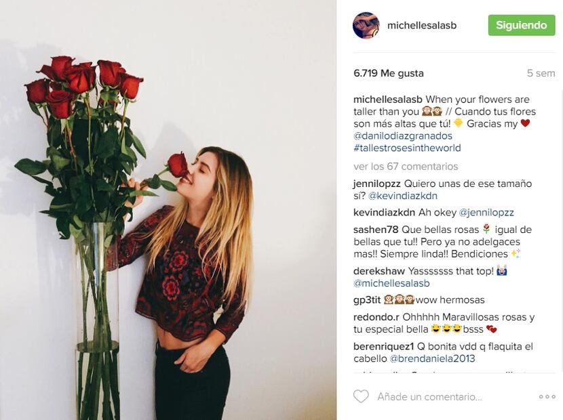This screenshot has width=563, height=420.
Task: Open the three-dot more options menu
Action: coord(547,397)
